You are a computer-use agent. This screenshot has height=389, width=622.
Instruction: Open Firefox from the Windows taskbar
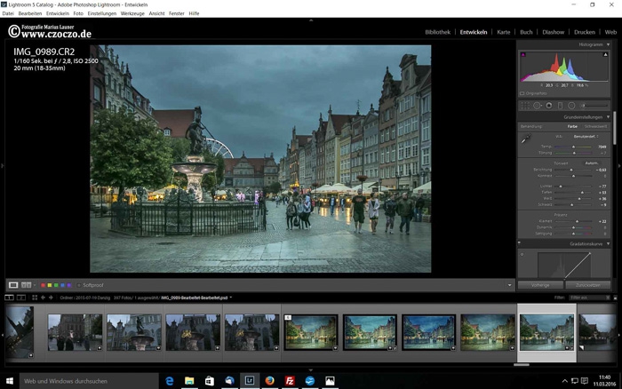click(x=269, y=380)
